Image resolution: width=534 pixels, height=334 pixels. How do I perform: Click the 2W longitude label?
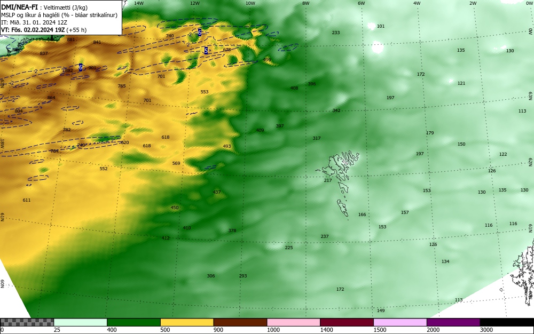tap(473, 3)
